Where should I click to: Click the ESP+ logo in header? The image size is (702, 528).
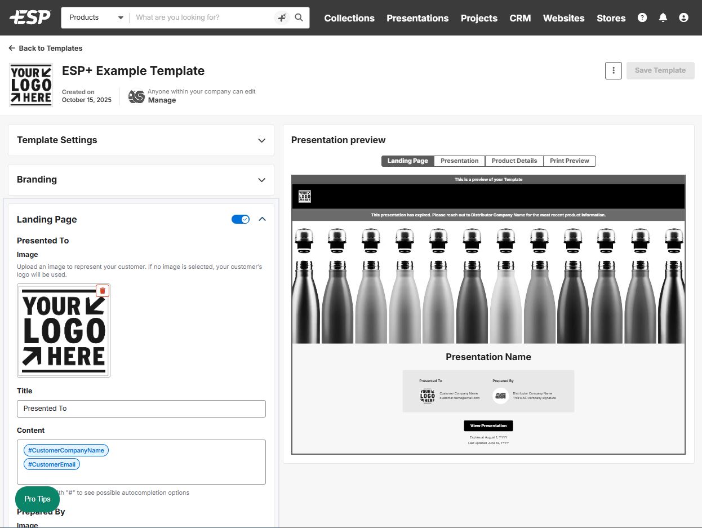pyautogui.click(x=30, y=17)
